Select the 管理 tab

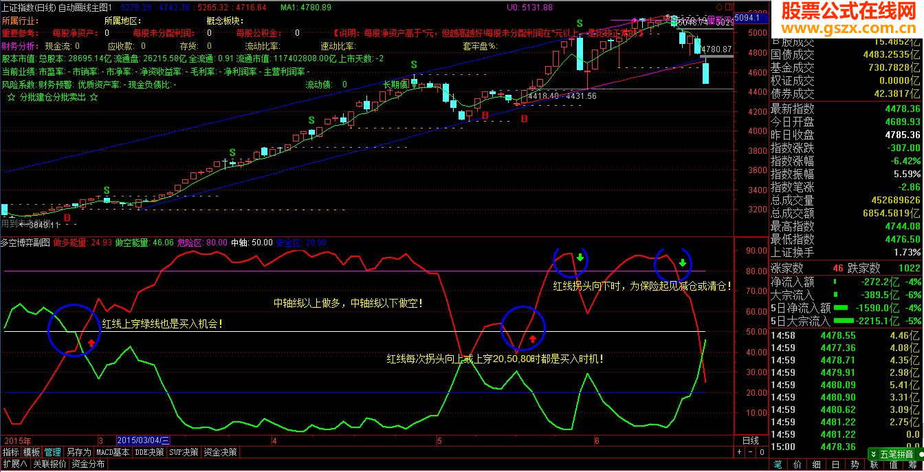click(53, 452)
